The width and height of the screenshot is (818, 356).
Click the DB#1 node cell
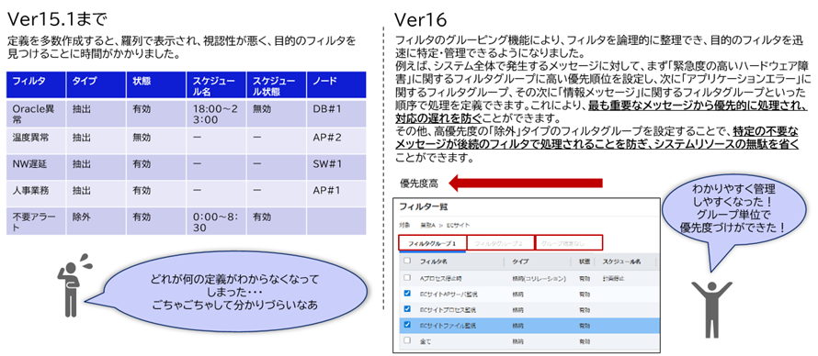[x=336, y=115]
